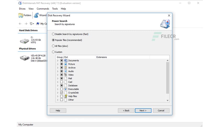Open the Tools menu

[55, 9]
